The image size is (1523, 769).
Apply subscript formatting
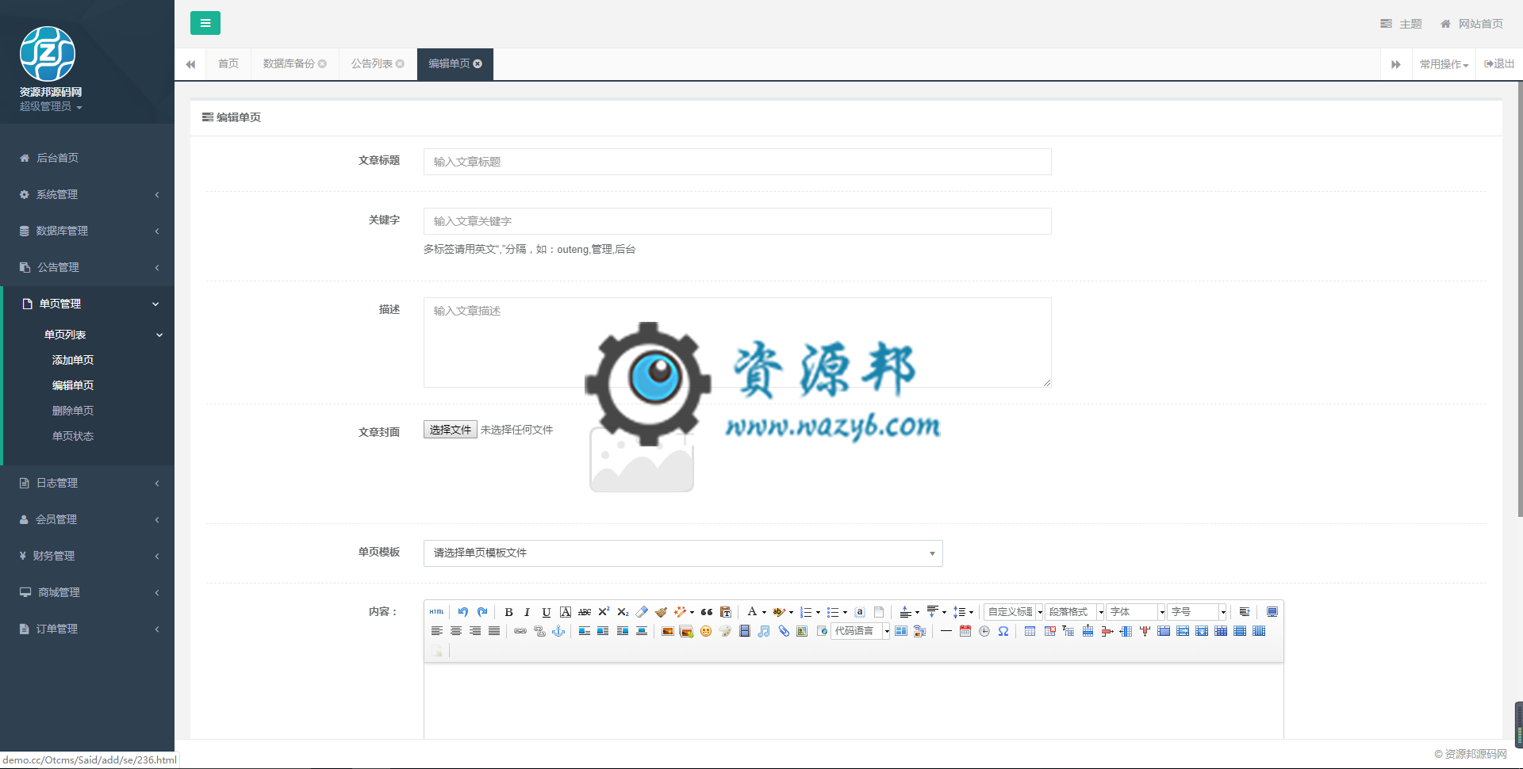pos(623,612)
